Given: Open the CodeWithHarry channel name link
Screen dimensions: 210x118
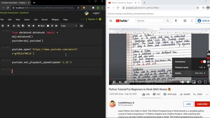Looking at the screenshot, I should [x=125, y=103].
